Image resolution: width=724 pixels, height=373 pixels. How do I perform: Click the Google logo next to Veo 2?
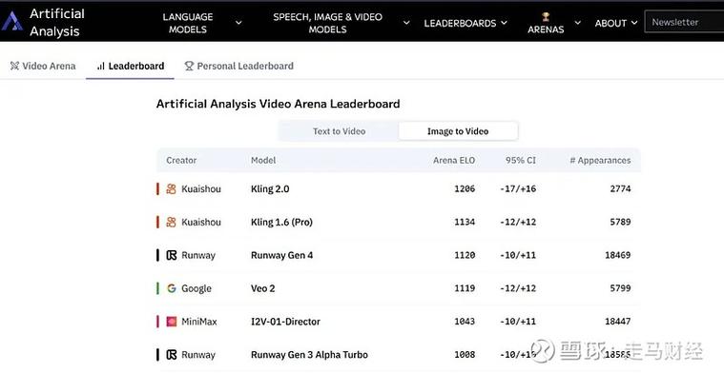(x=172, y=288)
